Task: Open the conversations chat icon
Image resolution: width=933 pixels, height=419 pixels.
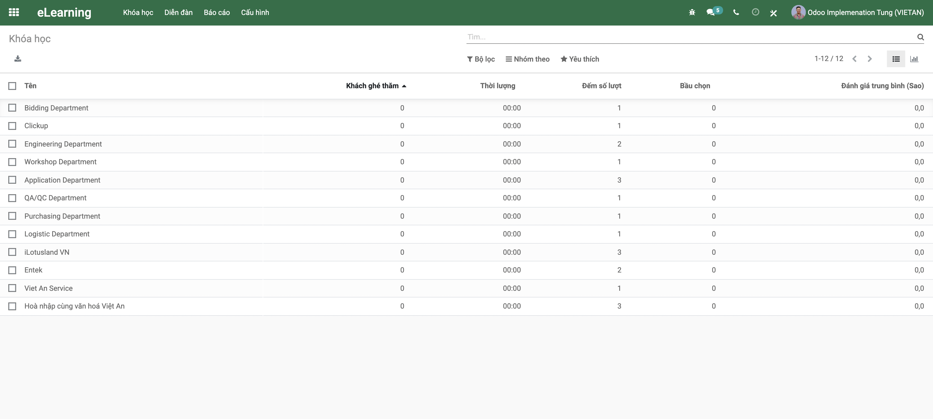Action: [711, 12]
